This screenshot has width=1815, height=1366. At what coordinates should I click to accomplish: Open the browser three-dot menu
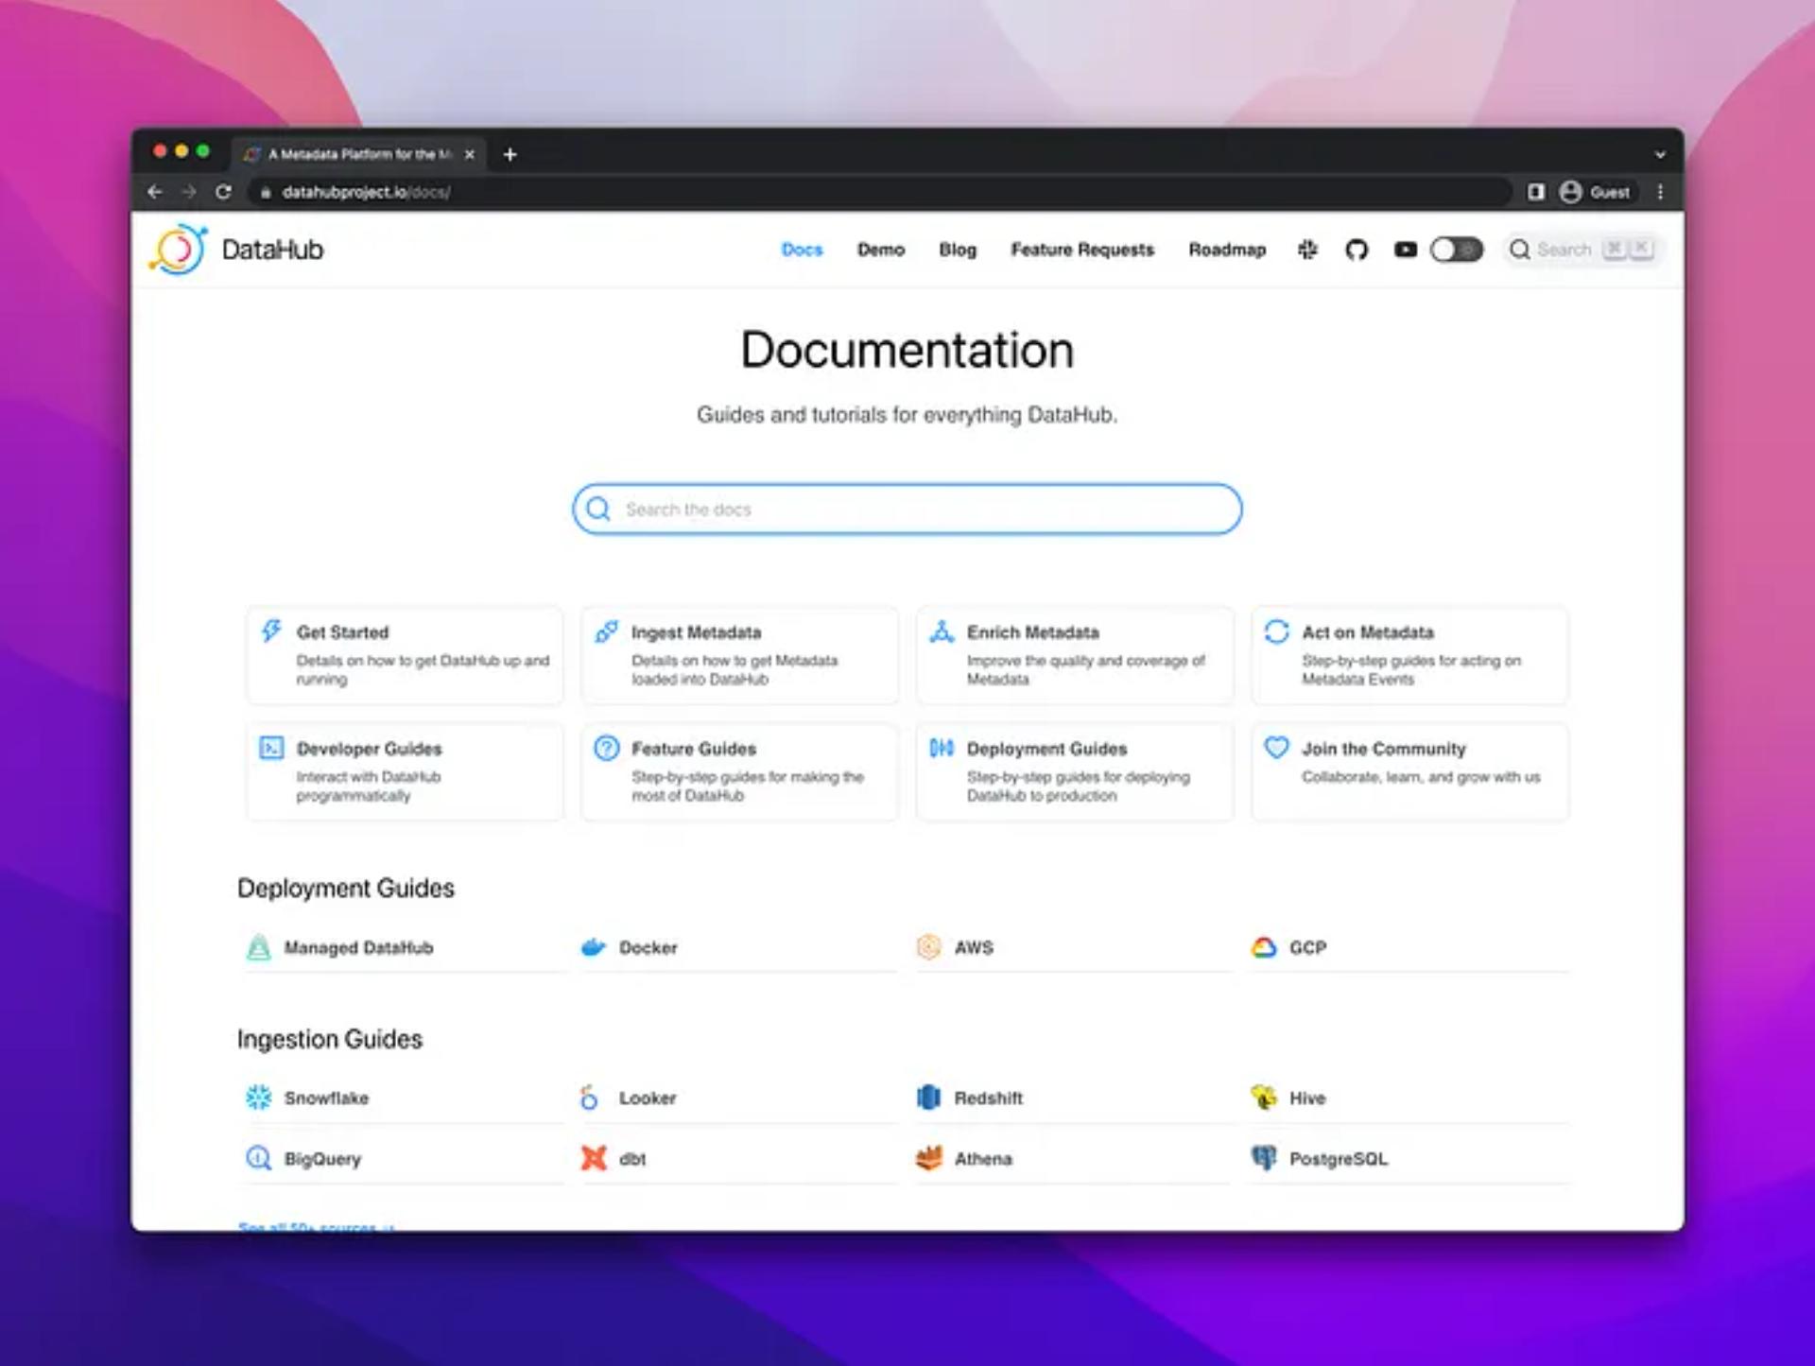1660,192
